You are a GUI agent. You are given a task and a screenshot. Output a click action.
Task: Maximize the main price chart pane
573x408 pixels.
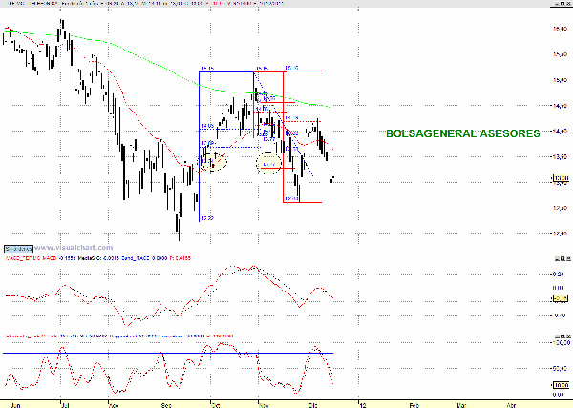pos(562,3)
